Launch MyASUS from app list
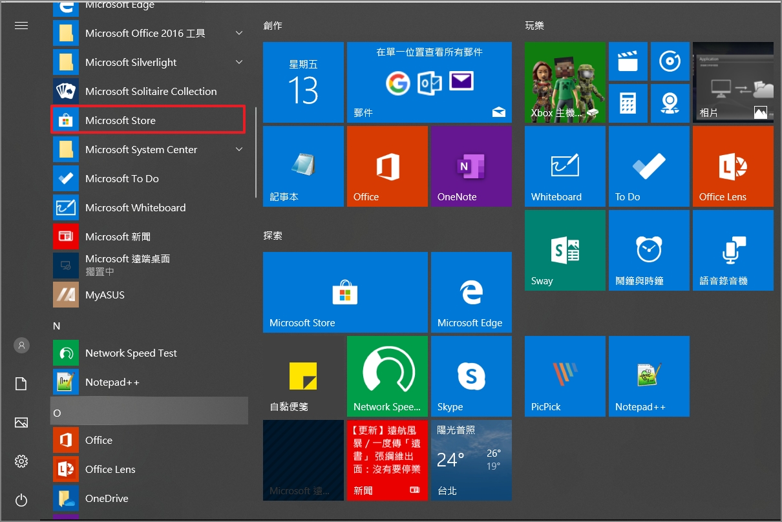Screen dimensions: 782x522 tap(149, 295)
